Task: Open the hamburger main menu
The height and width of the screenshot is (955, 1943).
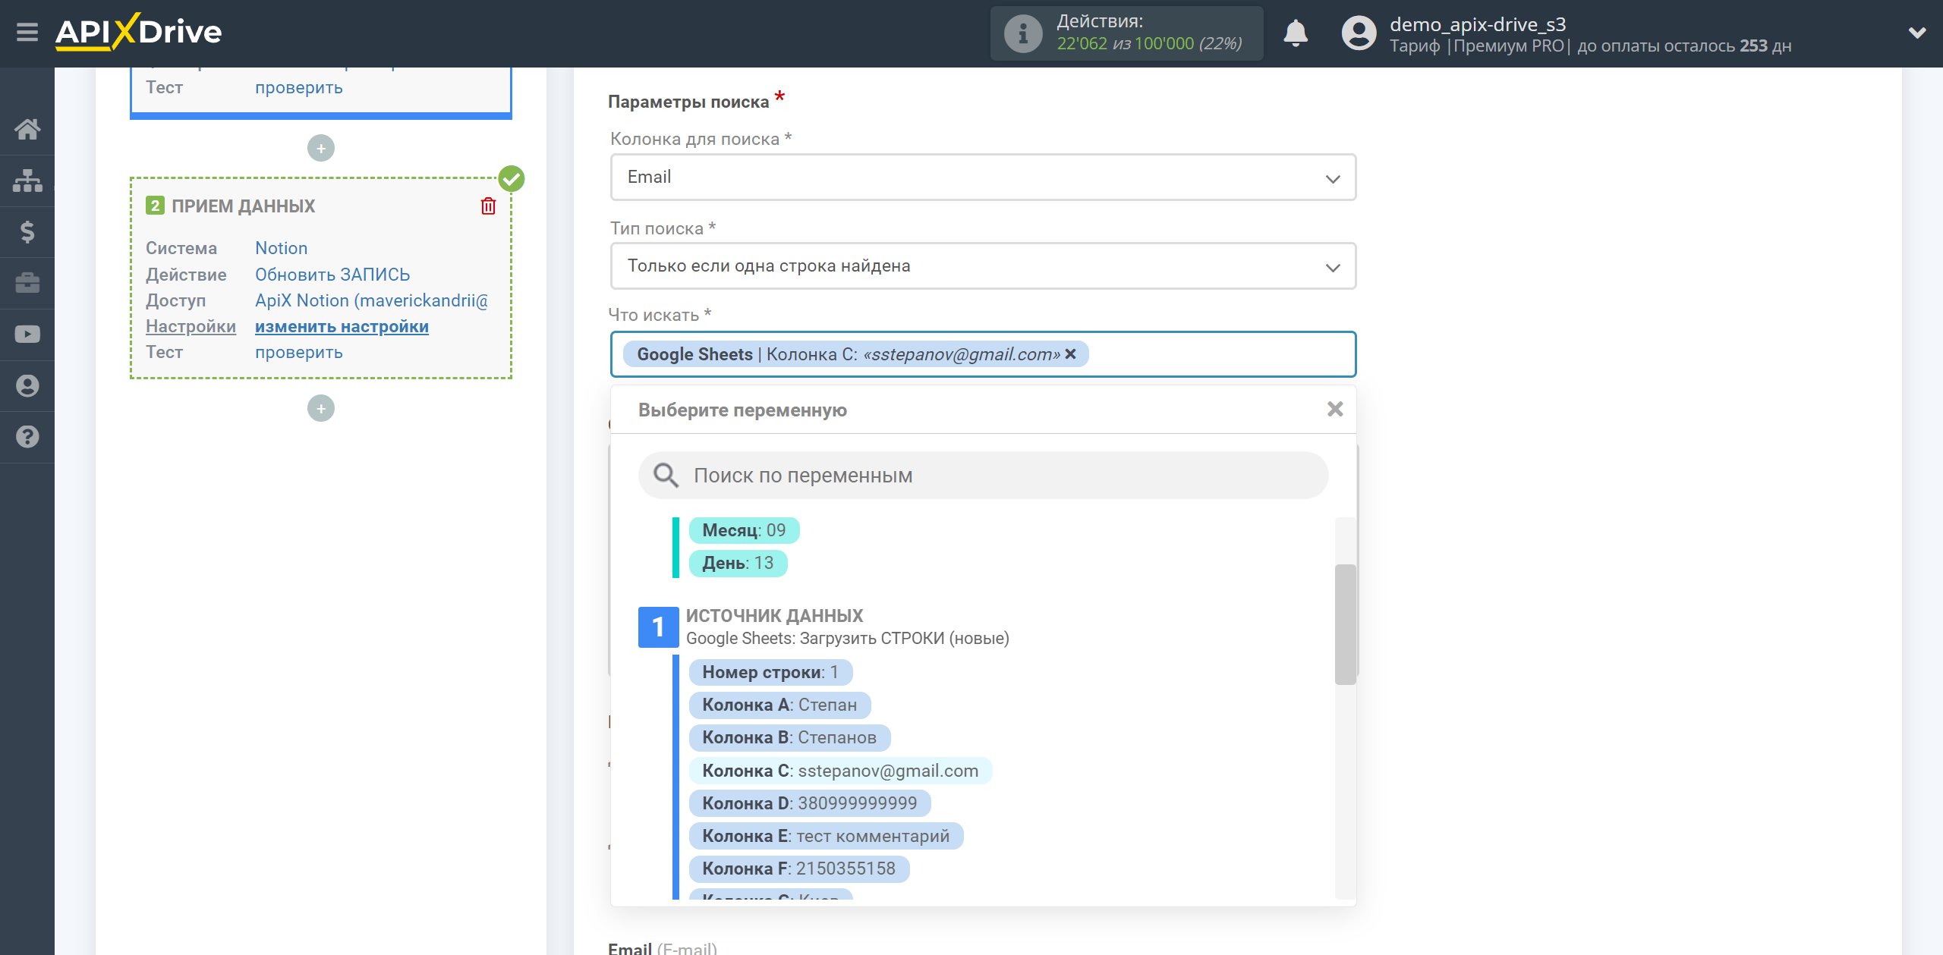Action: (x=27, y=33)
